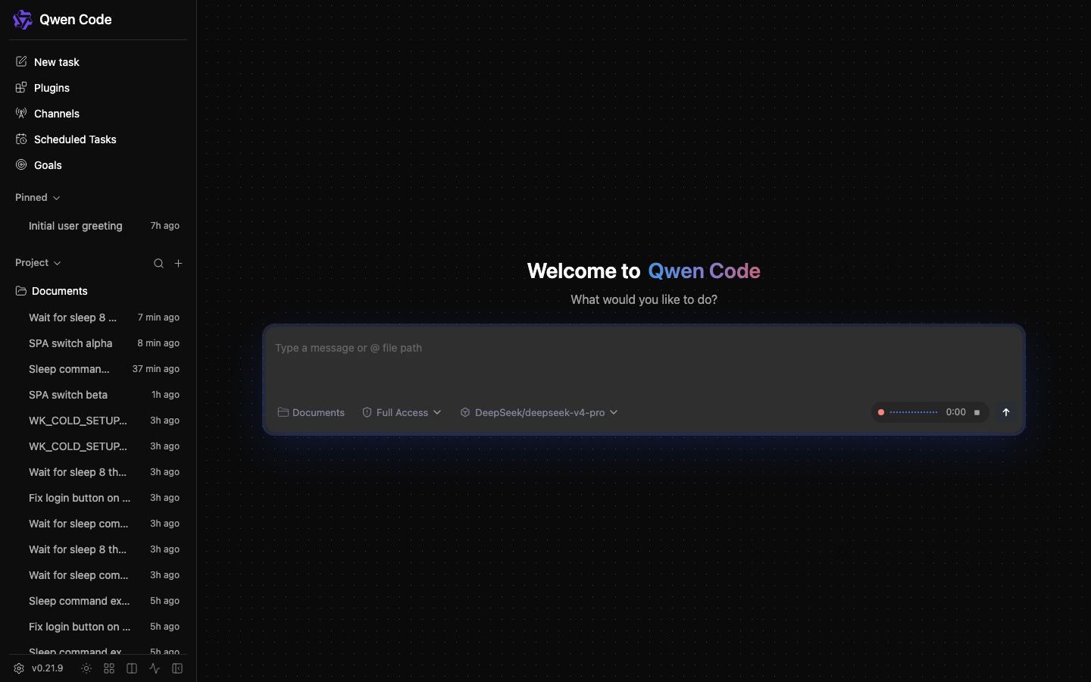
Task: Click the 0:00 recording timer
Action: 956,412
